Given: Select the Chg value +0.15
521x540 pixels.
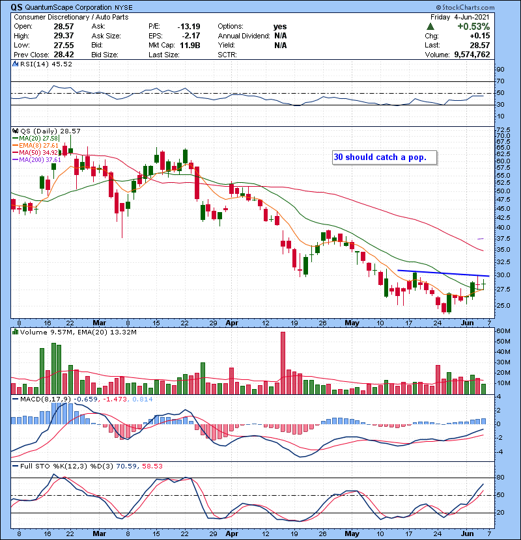Looking at the screenshot, I should [x=479, y=36].
